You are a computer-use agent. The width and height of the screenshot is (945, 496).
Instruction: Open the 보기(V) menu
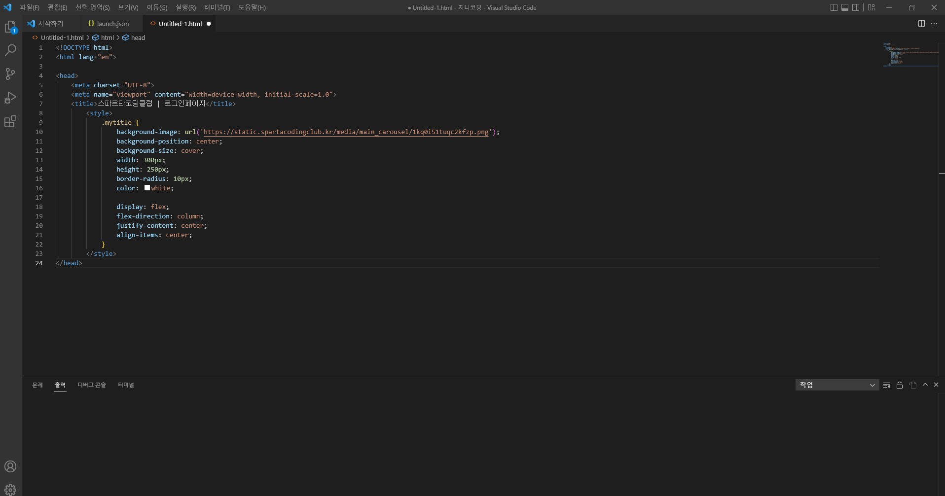click(128, 7)
